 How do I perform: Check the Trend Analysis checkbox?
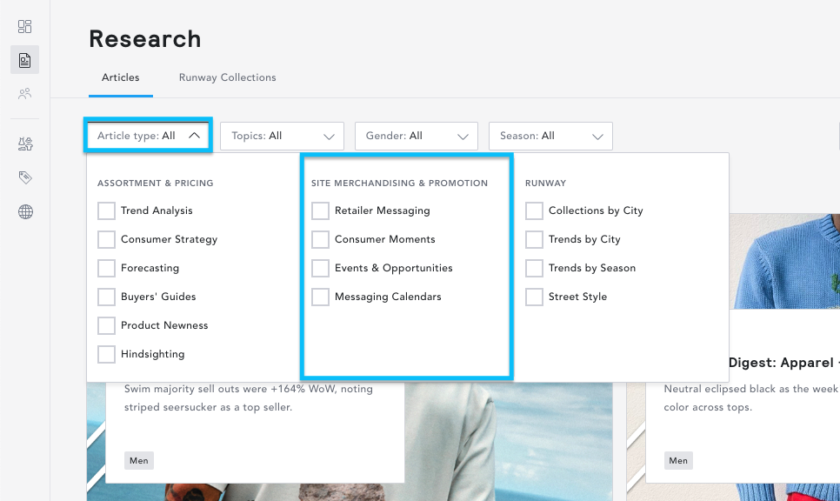[106, 210]
